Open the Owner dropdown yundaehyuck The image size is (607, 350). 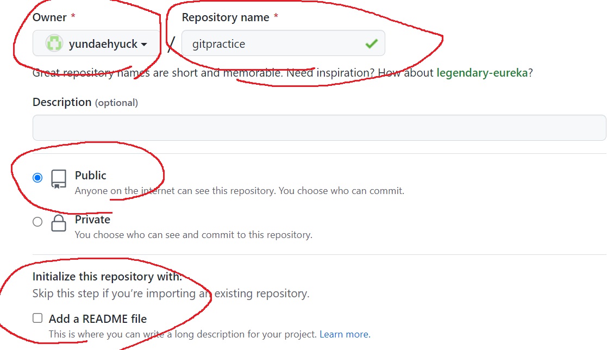[x=96, y=43]
